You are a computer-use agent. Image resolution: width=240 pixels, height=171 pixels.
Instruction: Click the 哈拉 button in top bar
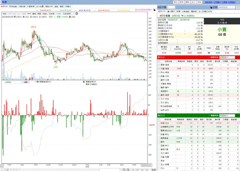pos(199,2)
